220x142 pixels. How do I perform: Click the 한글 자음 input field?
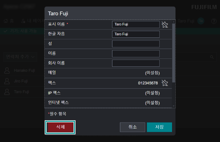[136, 34]
